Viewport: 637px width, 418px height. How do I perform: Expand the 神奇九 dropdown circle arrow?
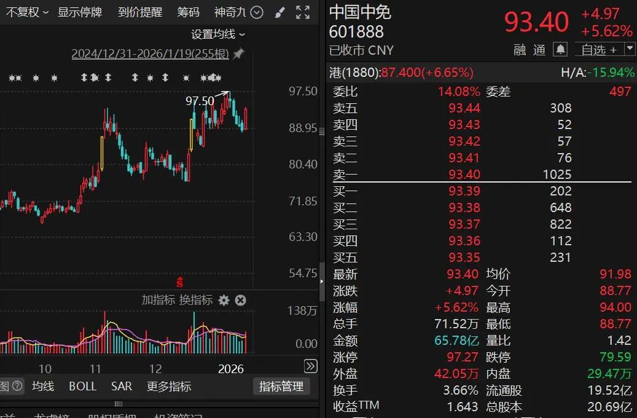[257, 13]
